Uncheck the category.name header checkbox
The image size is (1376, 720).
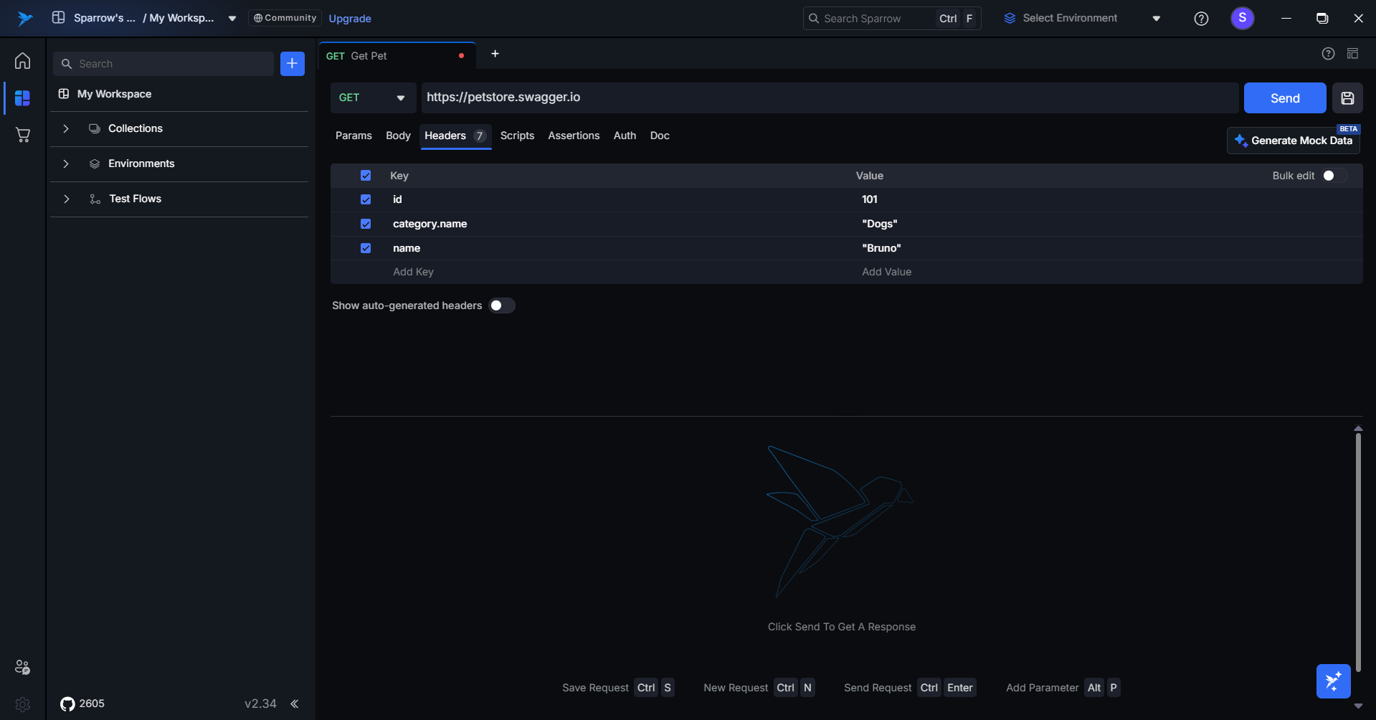tap(366, 224)
